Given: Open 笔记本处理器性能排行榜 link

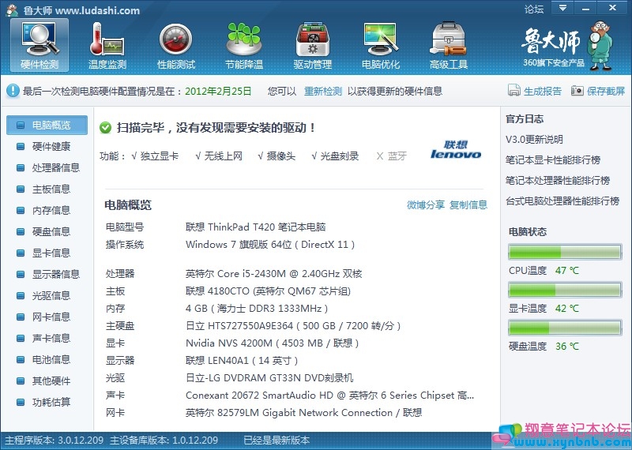Looking at the screenshot, I should pos(558,181).
